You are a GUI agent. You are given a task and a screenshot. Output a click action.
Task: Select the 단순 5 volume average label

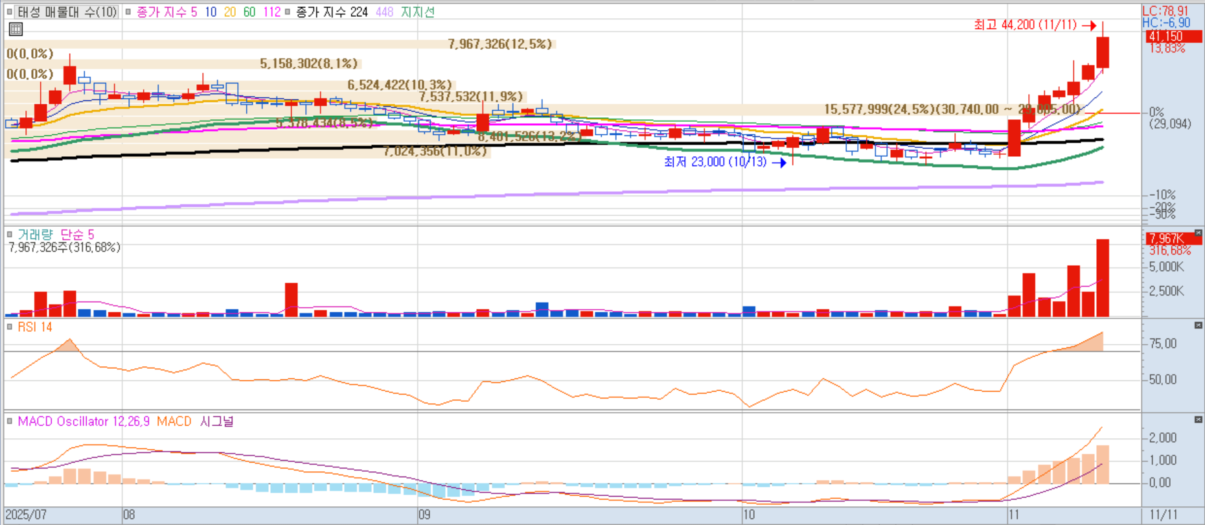click(77, 235)
